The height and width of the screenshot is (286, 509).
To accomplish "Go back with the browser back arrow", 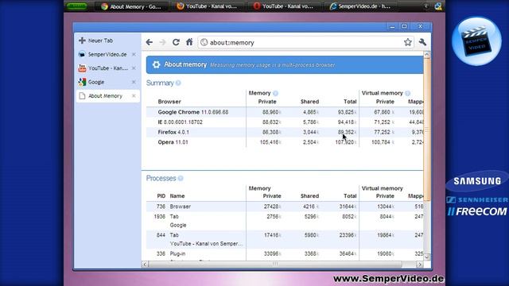I will point(150,42).
